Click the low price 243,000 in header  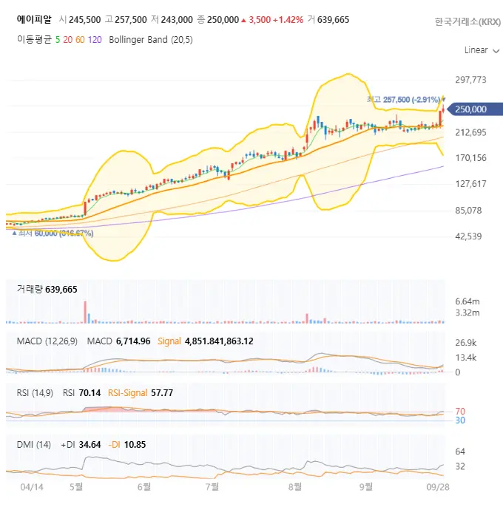(x=177, y=20)
